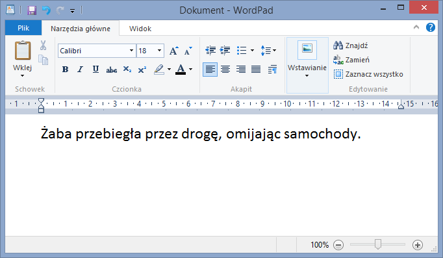This screenshot has width=443, height=258.
Task: Switch to Narzędzia główne tab
Action: pos(81,29)
